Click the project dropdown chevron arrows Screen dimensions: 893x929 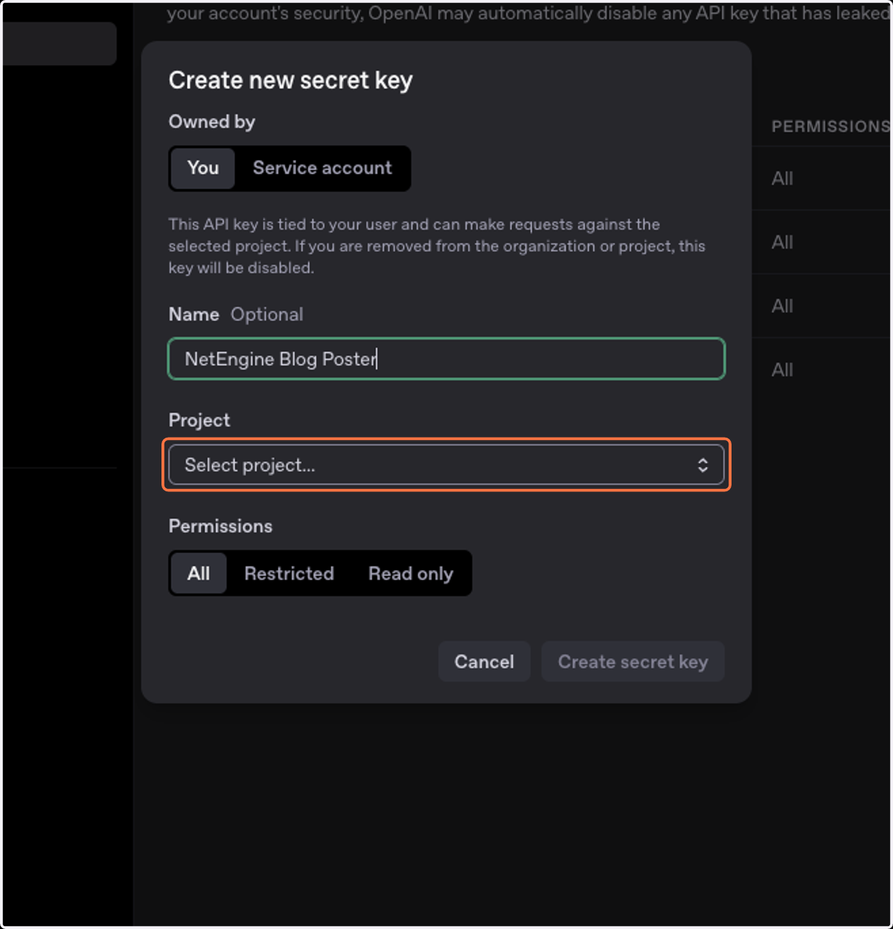[702, 465]
